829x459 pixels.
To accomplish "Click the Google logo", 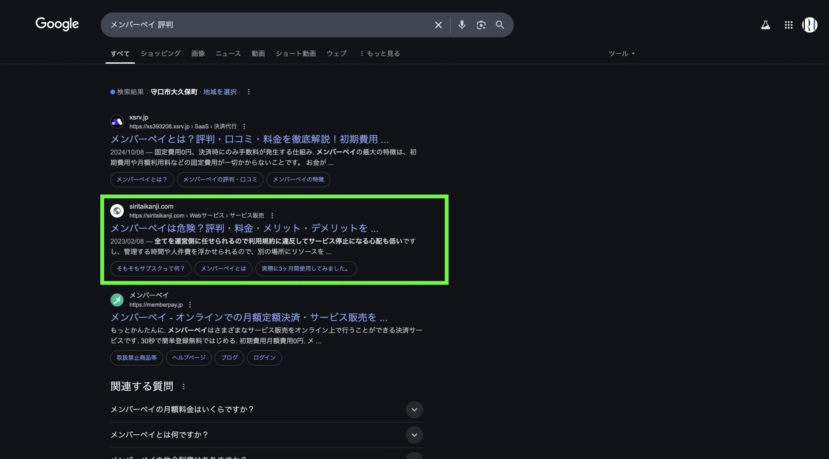I will (57, 24).
